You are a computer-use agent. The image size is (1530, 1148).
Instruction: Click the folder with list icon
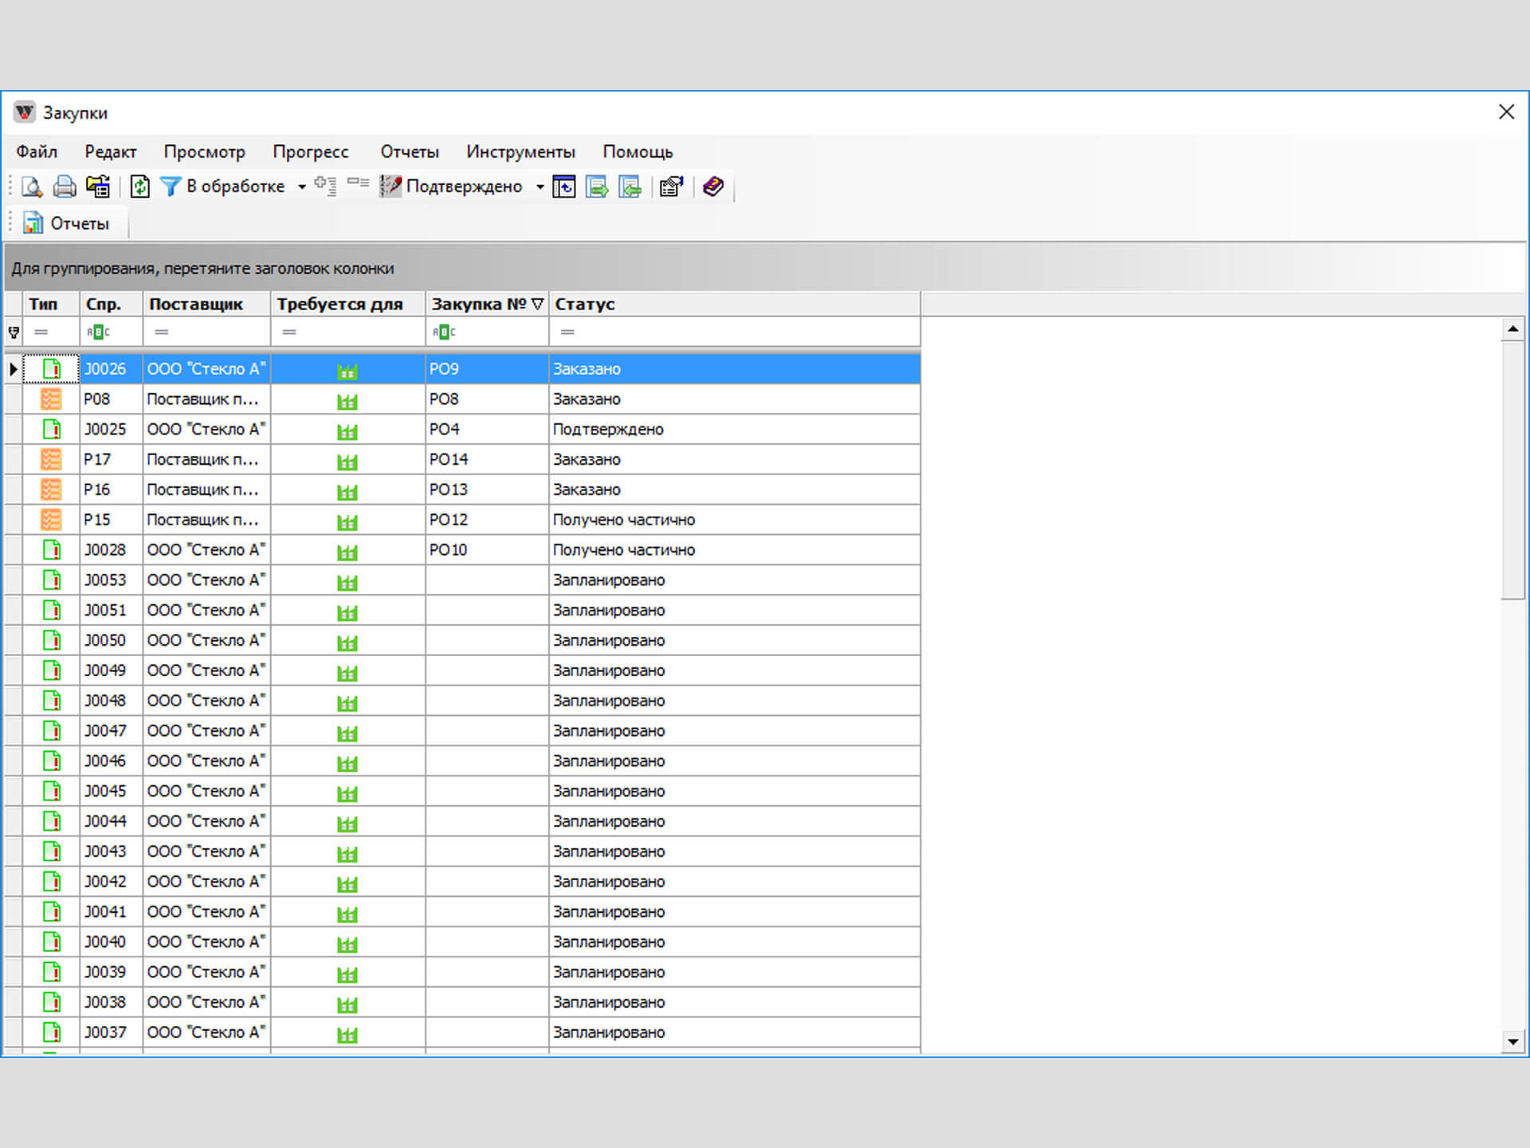[x=98, y=187]
